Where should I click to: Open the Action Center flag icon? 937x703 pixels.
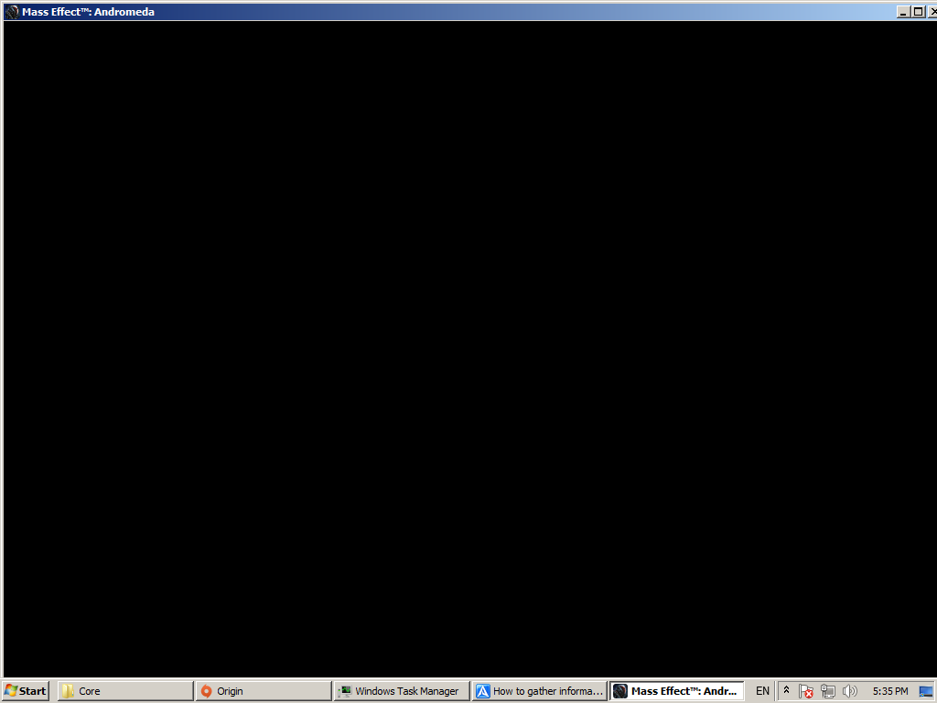pos(805,691)
